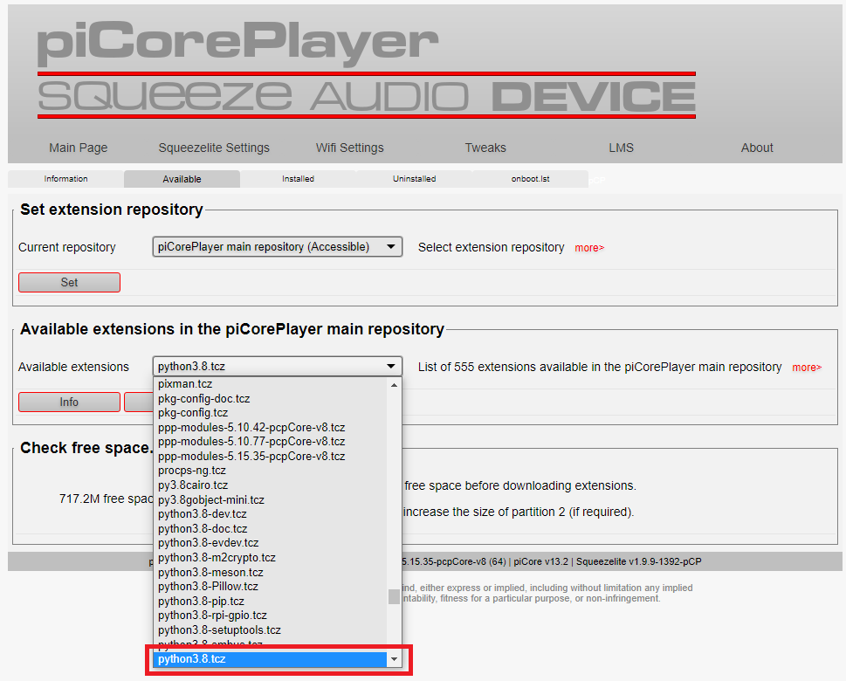Click the extensions list scrollbar thumb
Image resolution: width=846 pixels, height=681 pixels.
tap(395, 596)
